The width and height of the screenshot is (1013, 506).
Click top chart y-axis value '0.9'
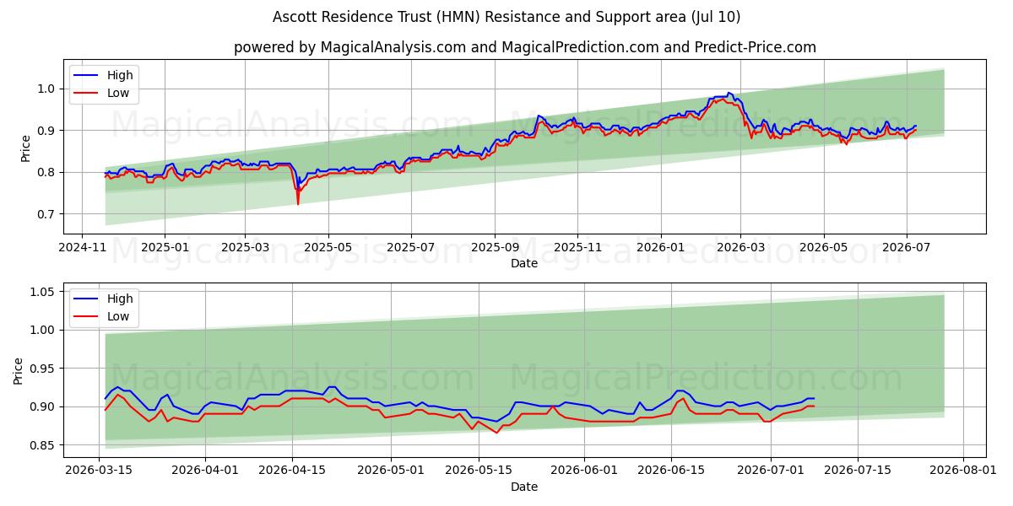pos(47,131)
